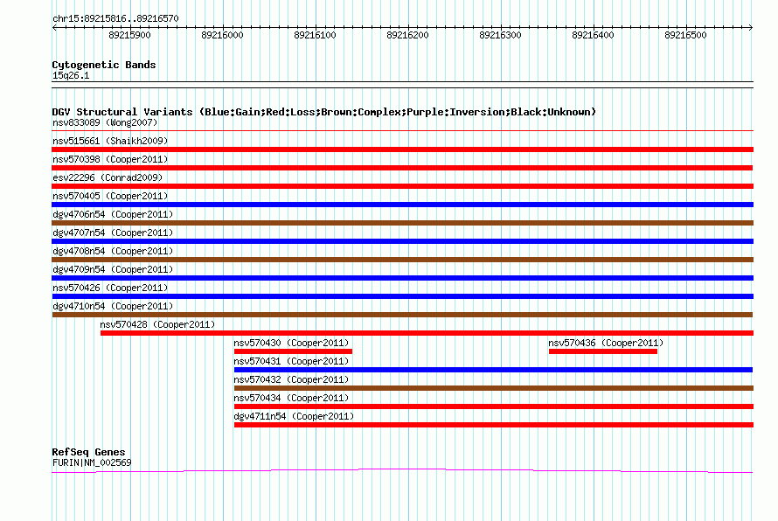Select the red bar under nsv570434
This screenshot has height=521, width=778.
coord(494,406)
